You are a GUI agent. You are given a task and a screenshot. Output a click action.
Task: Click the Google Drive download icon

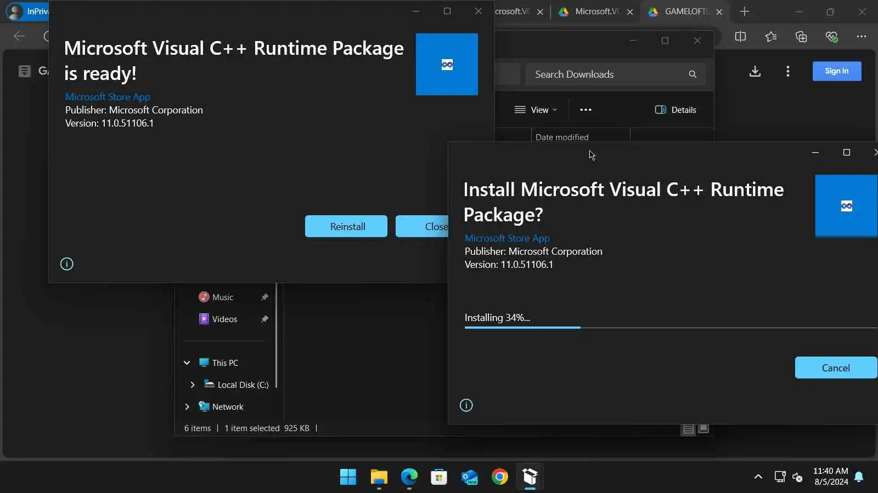coord(755,71)
